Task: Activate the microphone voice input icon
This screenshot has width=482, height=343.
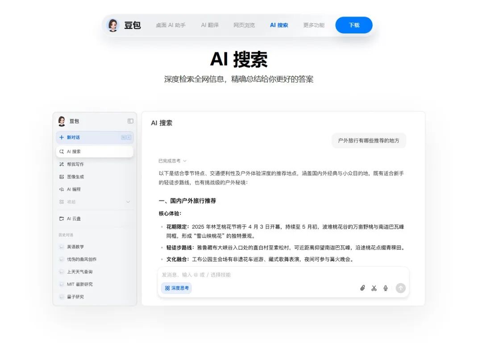Action: (385, 288)
